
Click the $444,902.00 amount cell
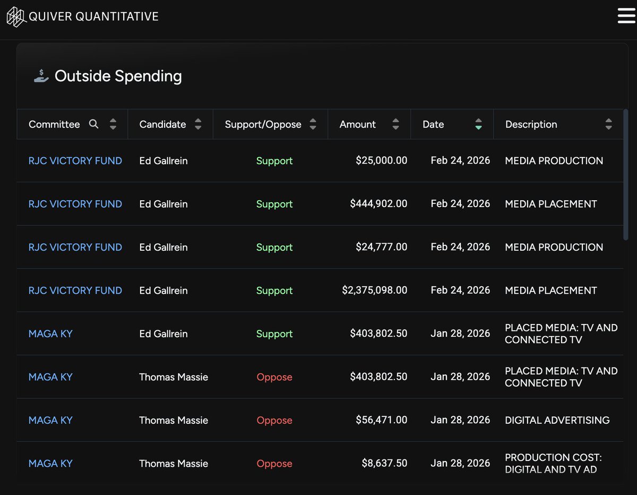click(x=379, y=204)
